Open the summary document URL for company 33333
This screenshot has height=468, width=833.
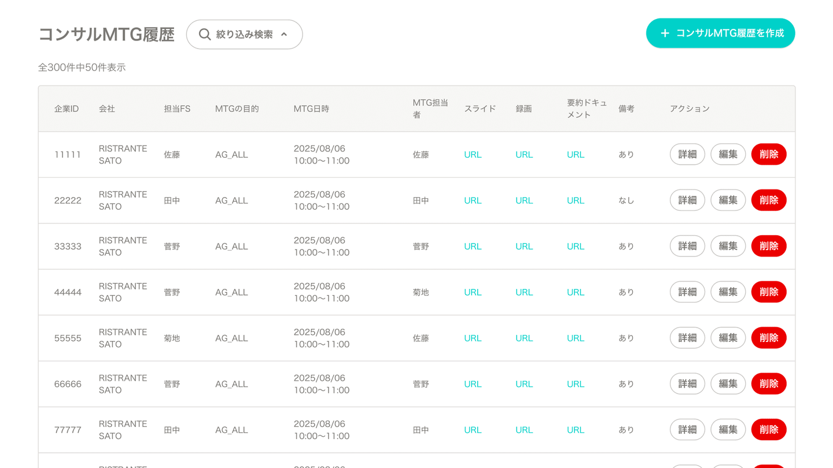576,246
